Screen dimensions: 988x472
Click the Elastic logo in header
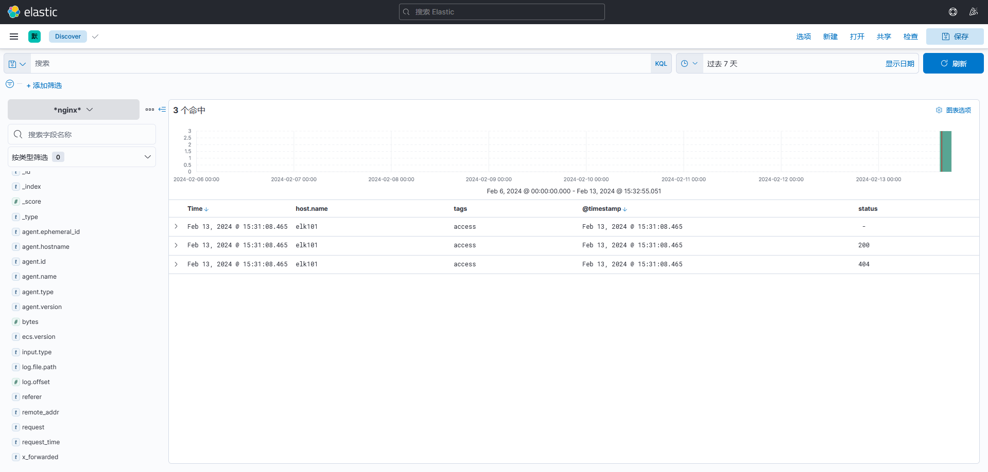click(x=32, y=12)
